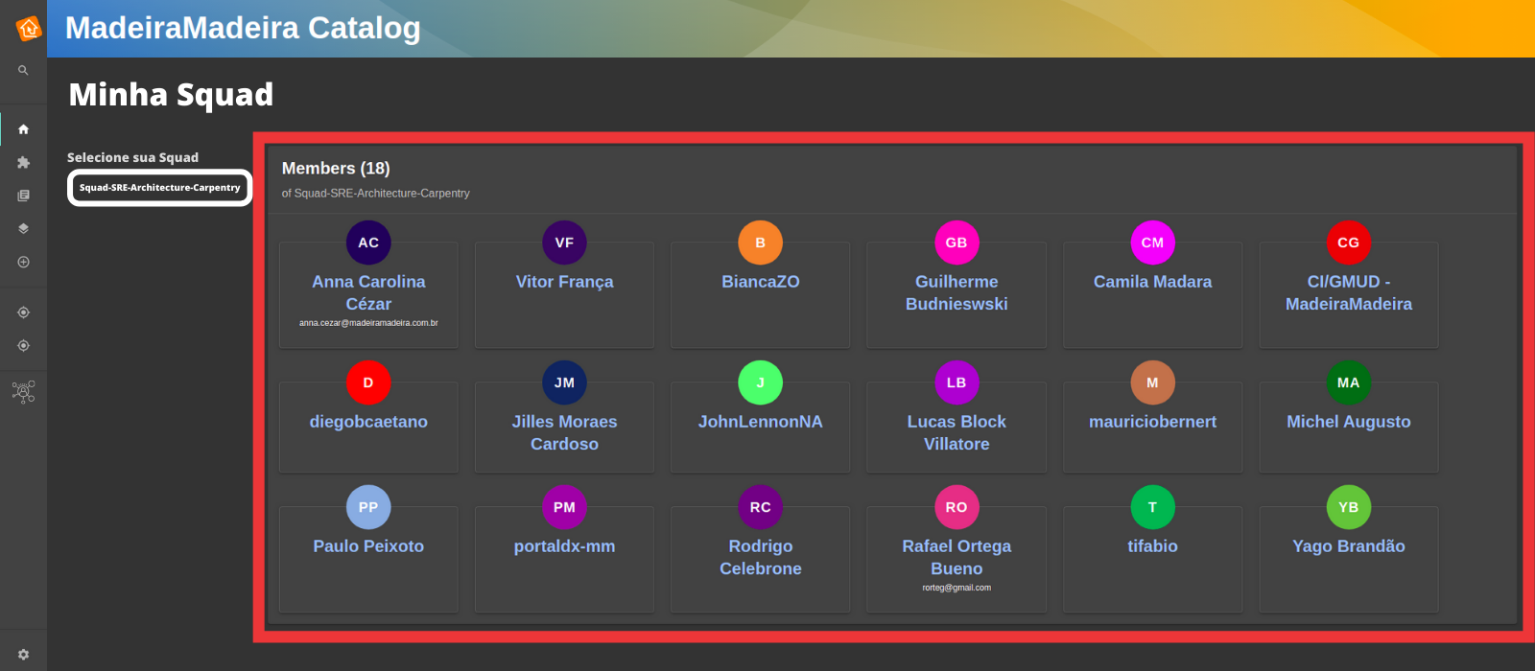This screenshot has width=1535, height=671.
Task: Click the 'of Squad-SRE-Architecture-Carpentry' subtitle
Action: coord(375,194)
